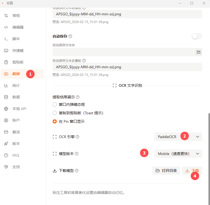210x205 pixels.
Task: Open the 编辑器 settings section
Action: (18, 27)
